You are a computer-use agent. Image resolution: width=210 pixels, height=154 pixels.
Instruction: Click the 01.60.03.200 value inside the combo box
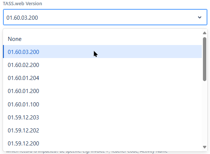point(22,18)
